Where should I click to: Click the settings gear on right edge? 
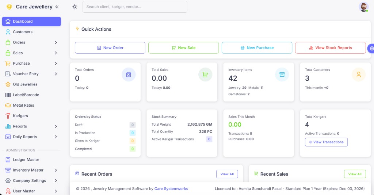pyautogui.click(x=371, y=48)
